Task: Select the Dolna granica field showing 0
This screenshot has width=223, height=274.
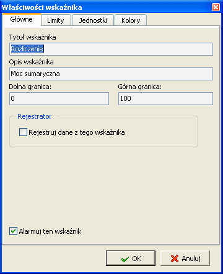Action: click(59, 98)
